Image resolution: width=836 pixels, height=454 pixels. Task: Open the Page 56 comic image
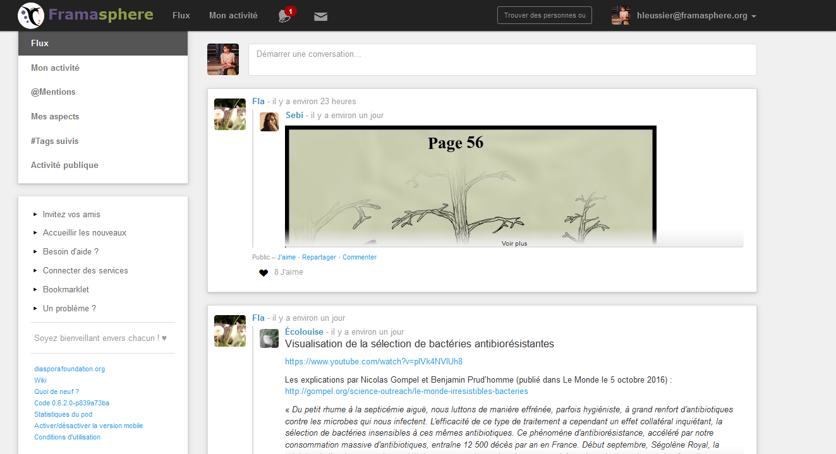point(471,185)
